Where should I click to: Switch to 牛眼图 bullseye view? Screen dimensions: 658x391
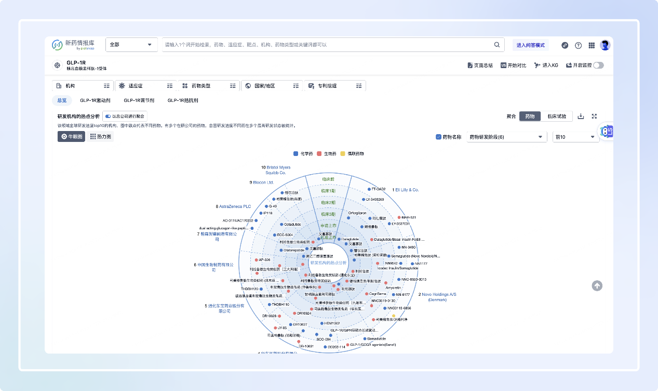72,137
